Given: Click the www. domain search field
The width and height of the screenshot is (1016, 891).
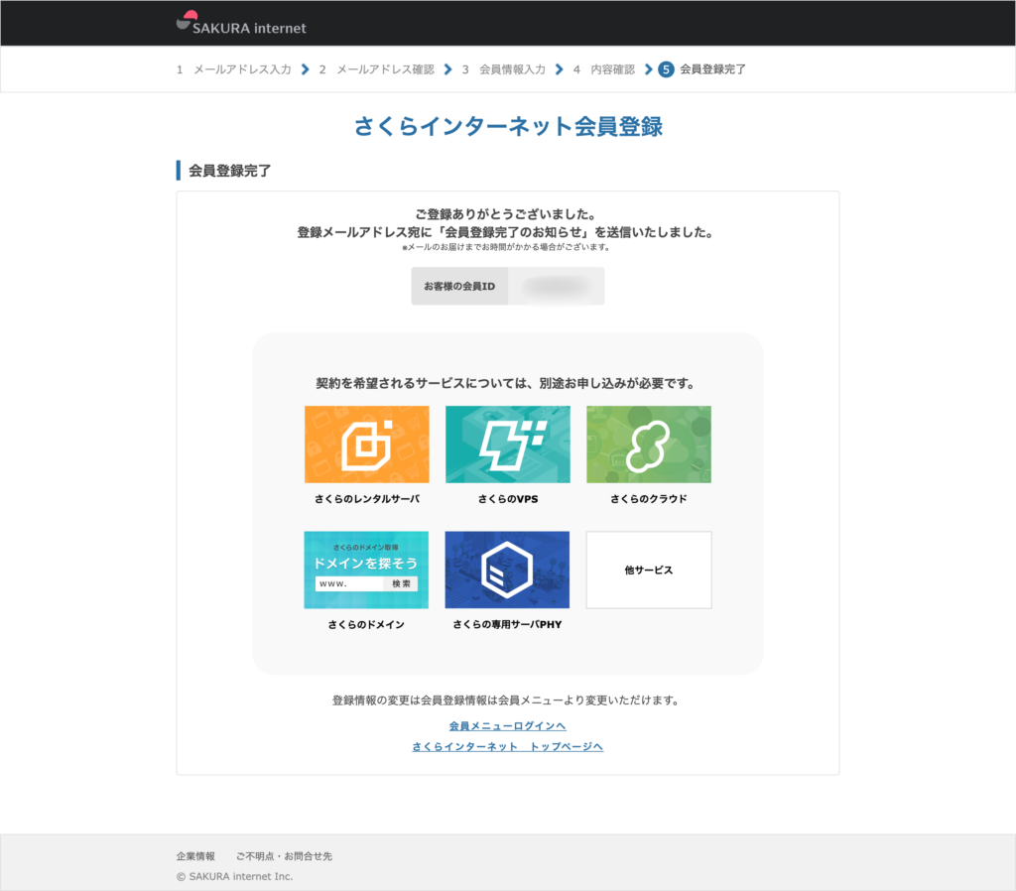Looking at the screenshot, I should tap(349, 584).
